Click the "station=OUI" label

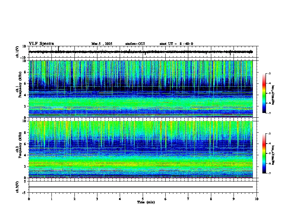135,44
